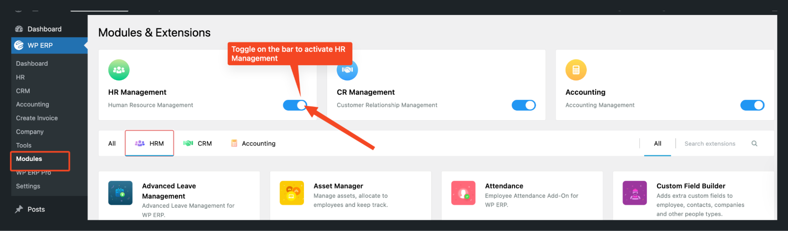
Task: Open the CRM submenu item
Action: point(23,91)
